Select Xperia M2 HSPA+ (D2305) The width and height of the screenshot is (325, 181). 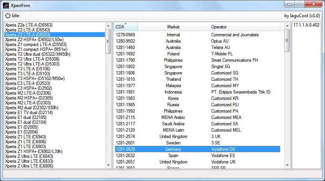[55, 98]
